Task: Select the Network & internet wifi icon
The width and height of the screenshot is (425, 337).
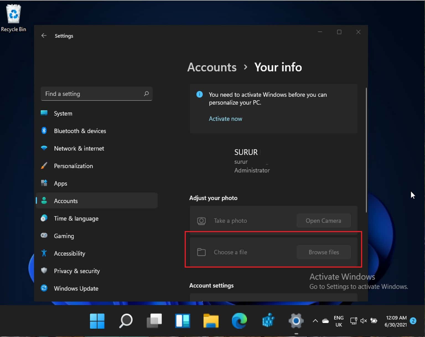Action: point(44,148)
